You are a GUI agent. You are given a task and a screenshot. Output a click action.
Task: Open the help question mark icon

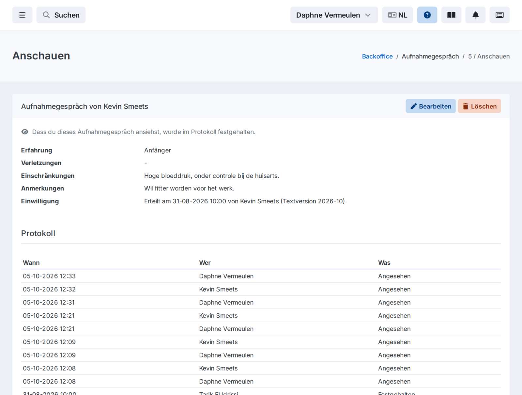(x=427, y=15)
